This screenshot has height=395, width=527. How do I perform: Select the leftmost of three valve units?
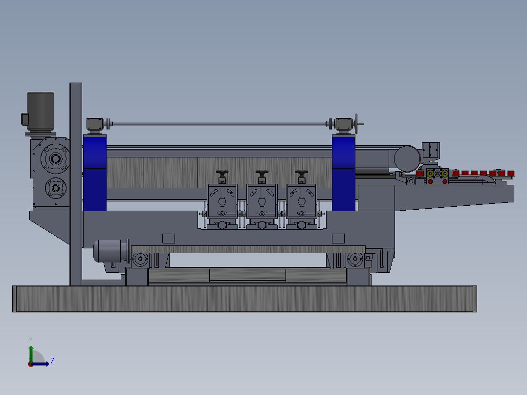(222, 200)
